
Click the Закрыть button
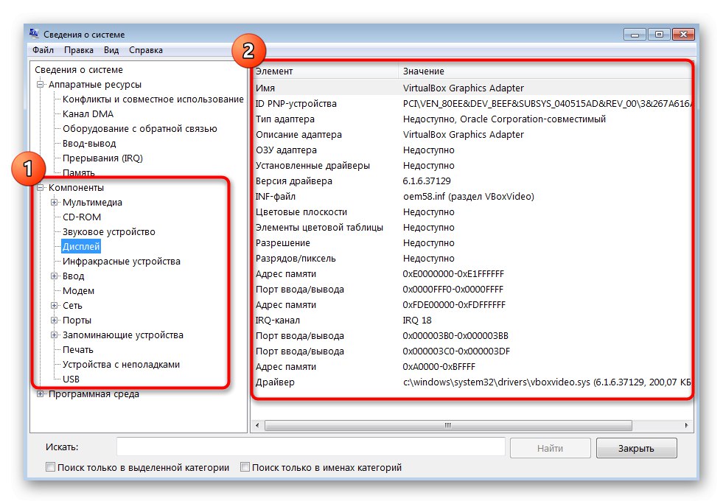[636, 448]
